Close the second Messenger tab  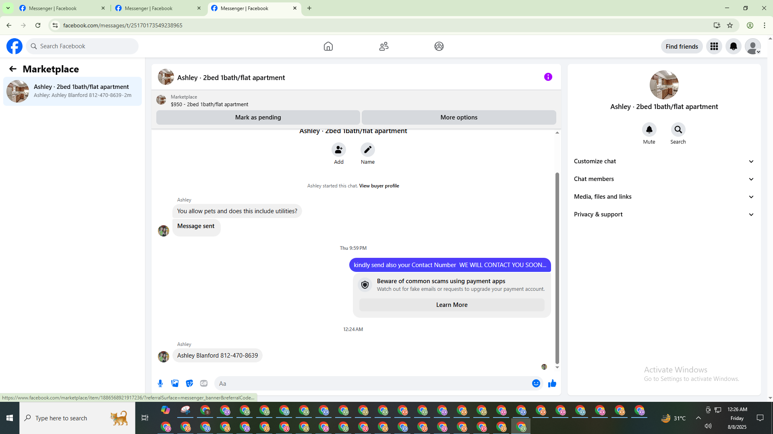(x=199, y=8)
